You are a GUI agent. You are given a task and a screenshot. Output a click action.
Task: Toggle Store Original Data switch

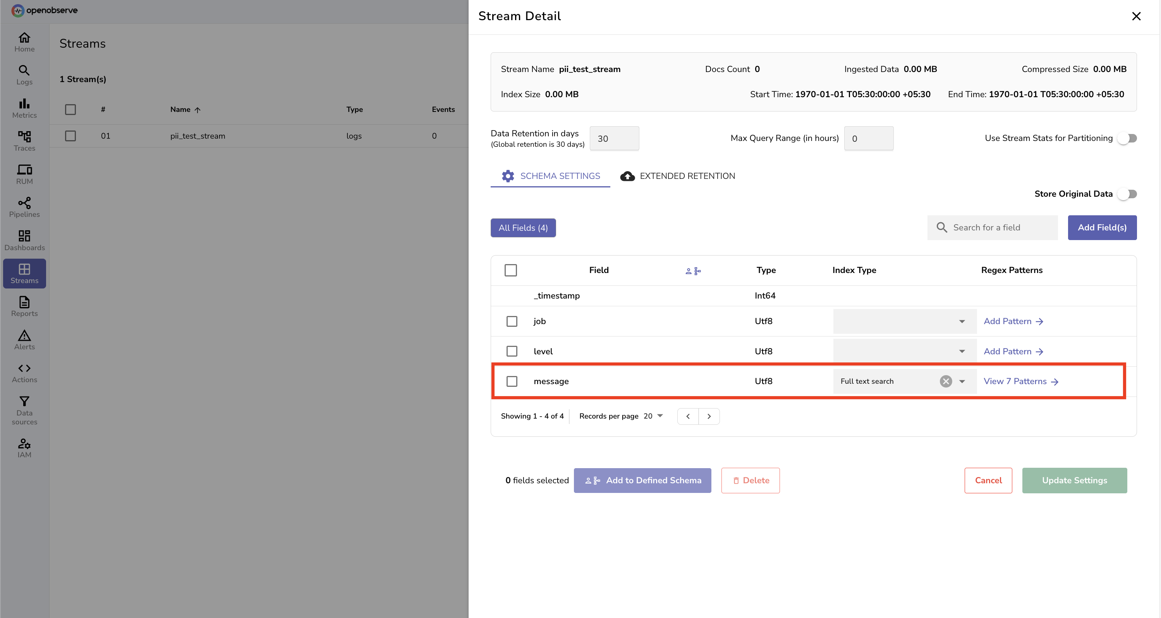(1128, 194)
